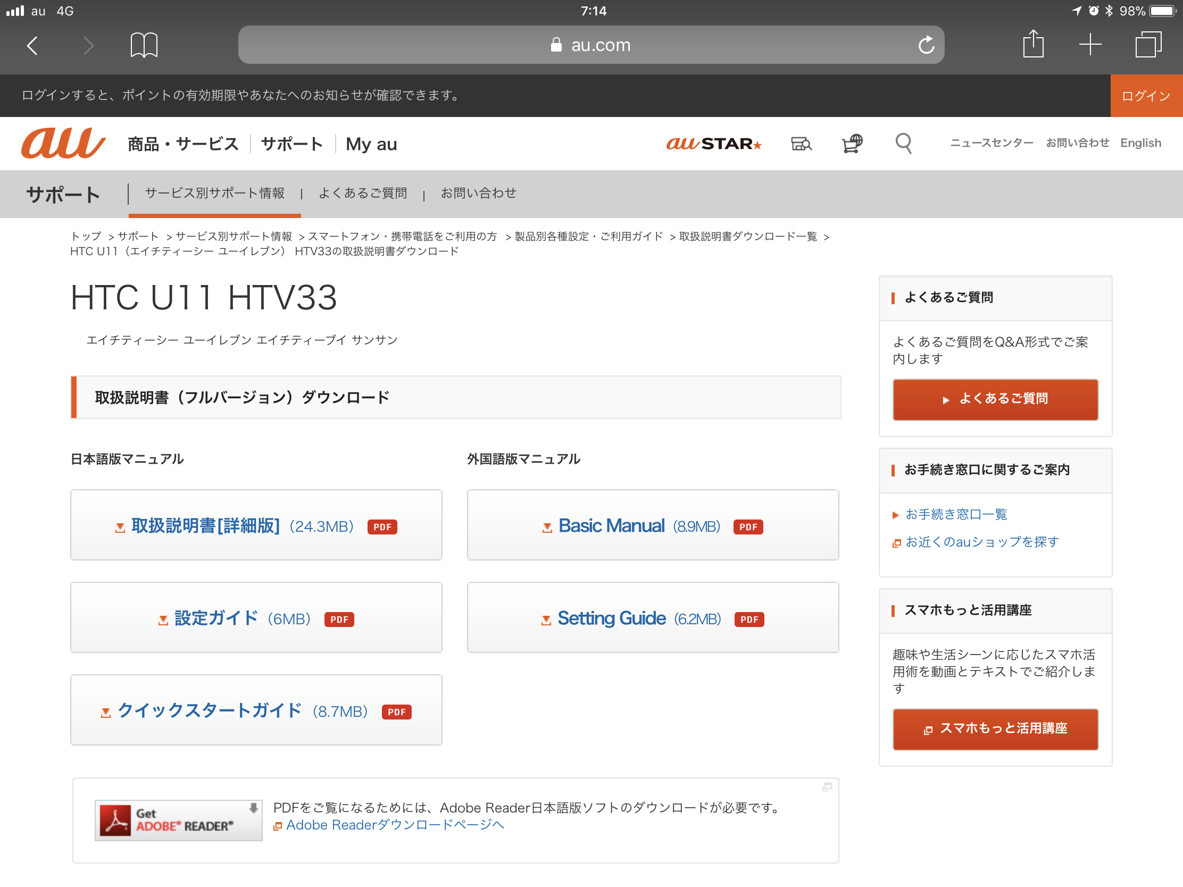Click トップ breadcrumb

click(x=86, y=236)
